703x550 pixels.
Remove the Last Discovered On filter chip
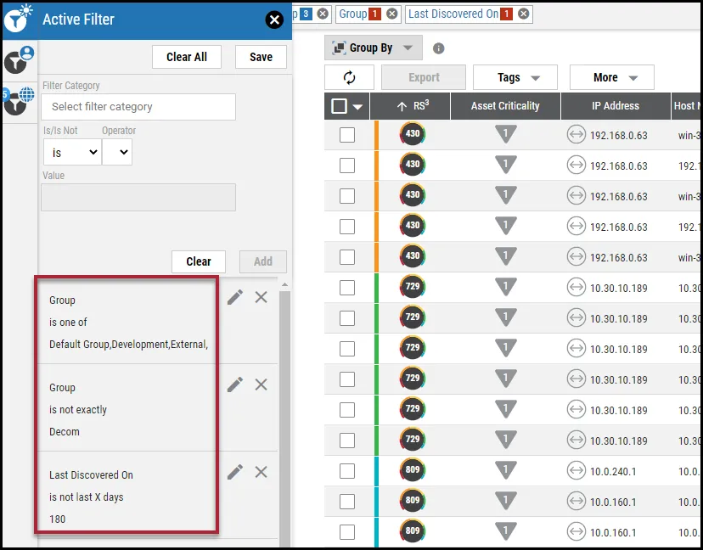523,14
